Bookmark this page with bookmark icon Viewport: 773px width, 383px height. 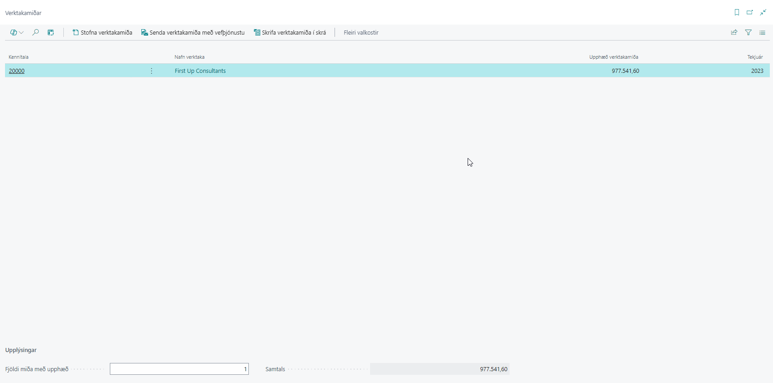tap(737, 12)
